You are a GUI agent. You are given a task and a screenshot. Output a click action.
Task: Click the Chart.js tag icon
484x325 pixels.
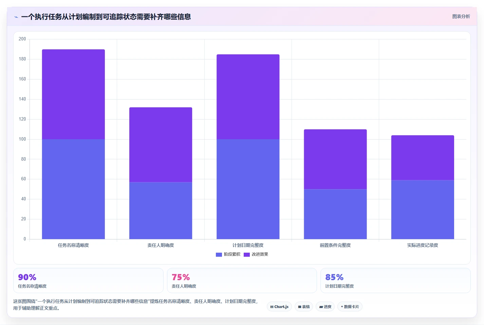point(272,307)
